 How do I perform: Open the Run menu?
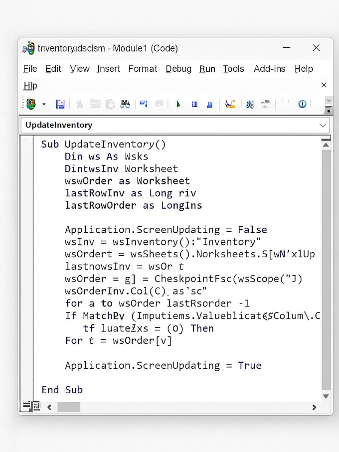click(207, 69)
